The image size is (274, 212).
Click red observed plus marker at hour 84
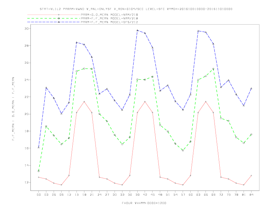point(251,175)
